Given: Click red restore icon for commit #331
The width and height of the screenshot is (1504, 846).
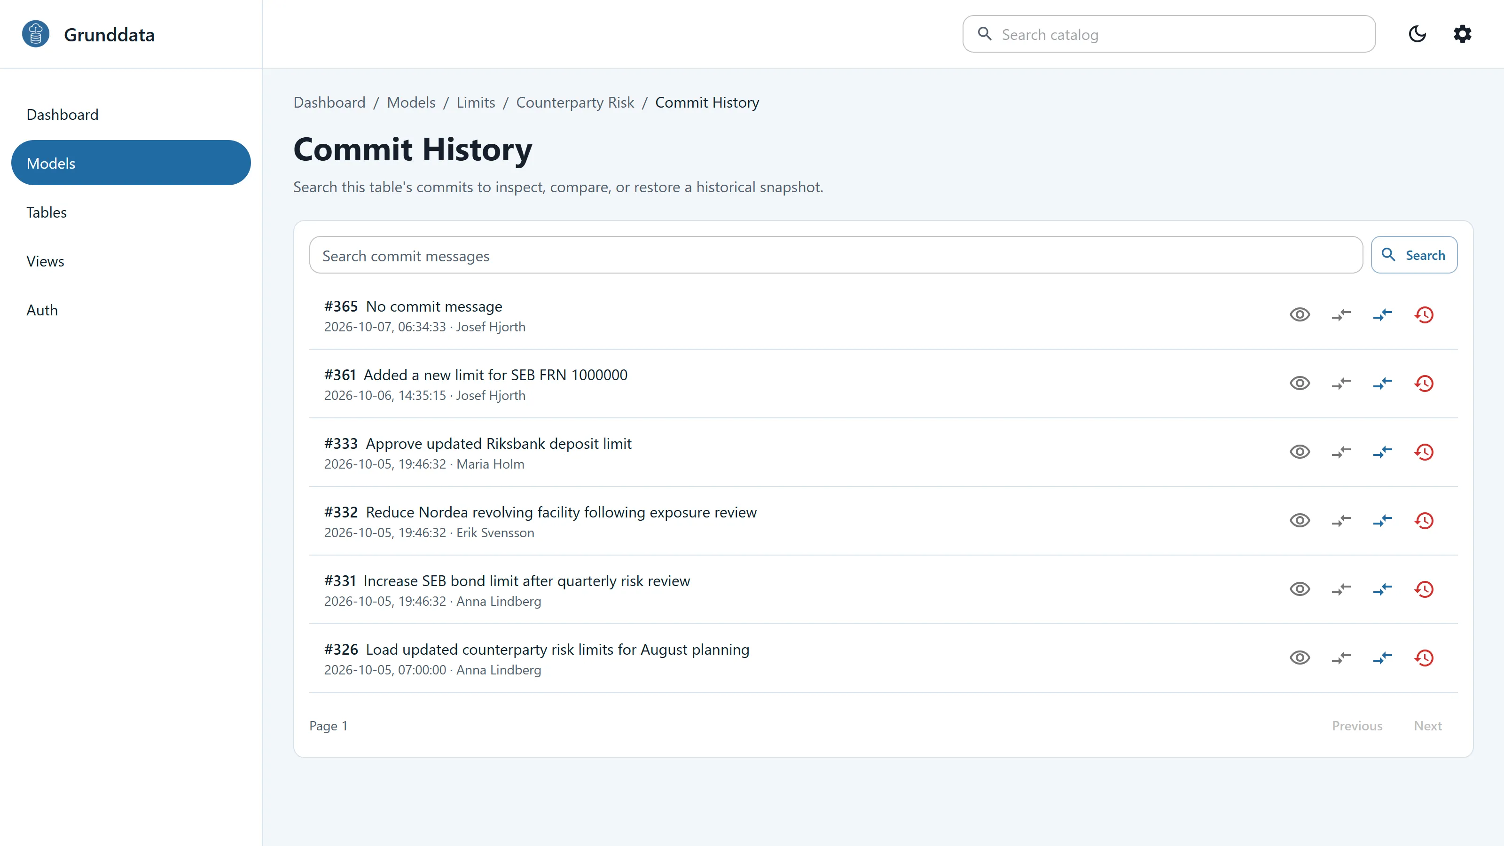Looking at the screenshot, I should 1424,589.
